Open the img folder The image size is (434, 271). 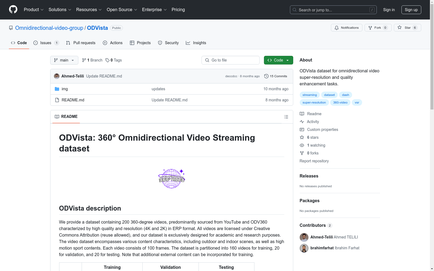coord(65,89)
